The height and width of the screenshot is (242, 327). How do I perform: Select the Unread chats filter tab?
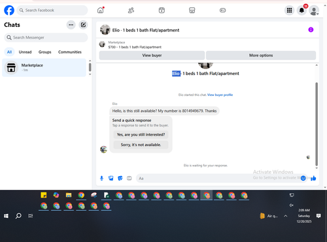tap(25, 52)
